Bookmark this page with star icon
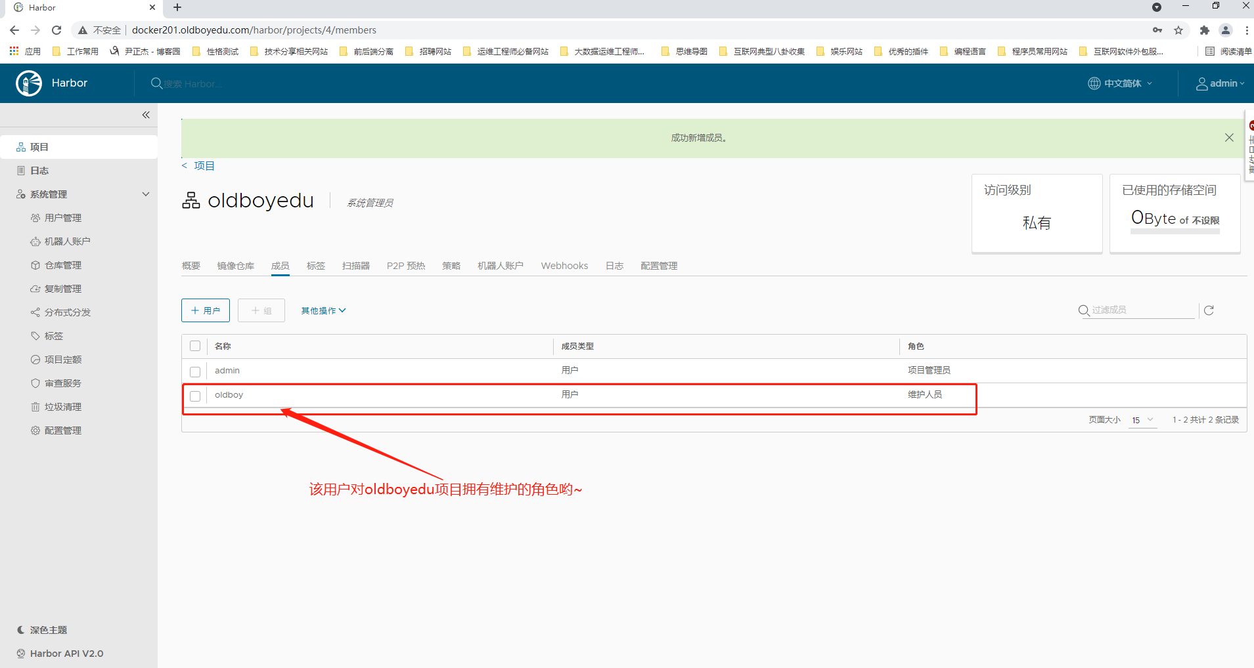The width and height of the screenshot is (1254, 668). tap(1178, 30)
